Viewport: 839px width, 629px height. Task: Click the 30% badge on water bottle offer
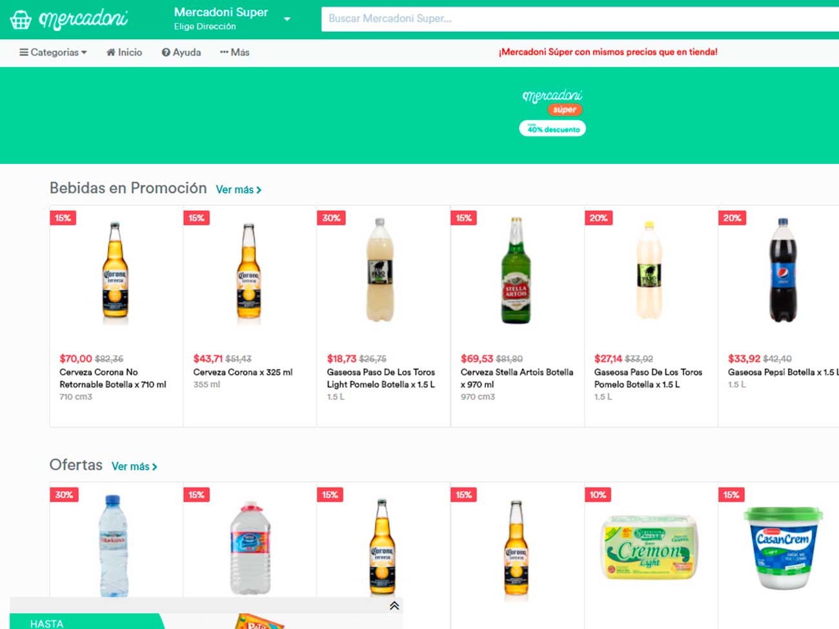pyautogui.click(x=64, y=495)
